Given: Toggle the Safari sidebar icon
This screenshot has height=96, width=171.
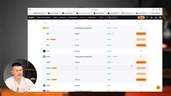Looking at the screenshot, I should (x=30, y=10).
